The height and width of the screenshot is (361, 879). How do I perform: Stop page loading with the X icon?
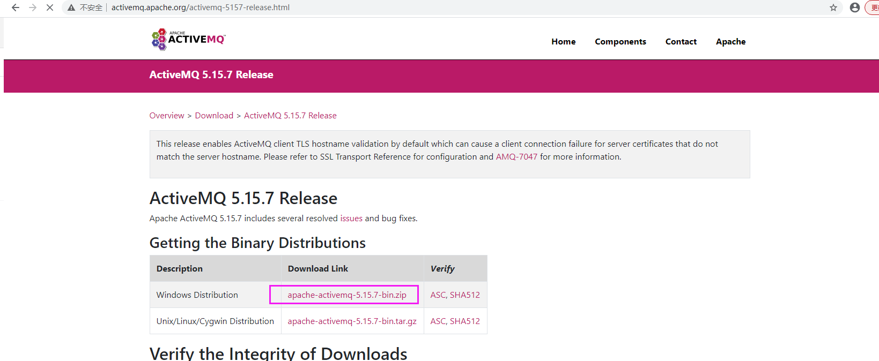click(x=50, y=7)
